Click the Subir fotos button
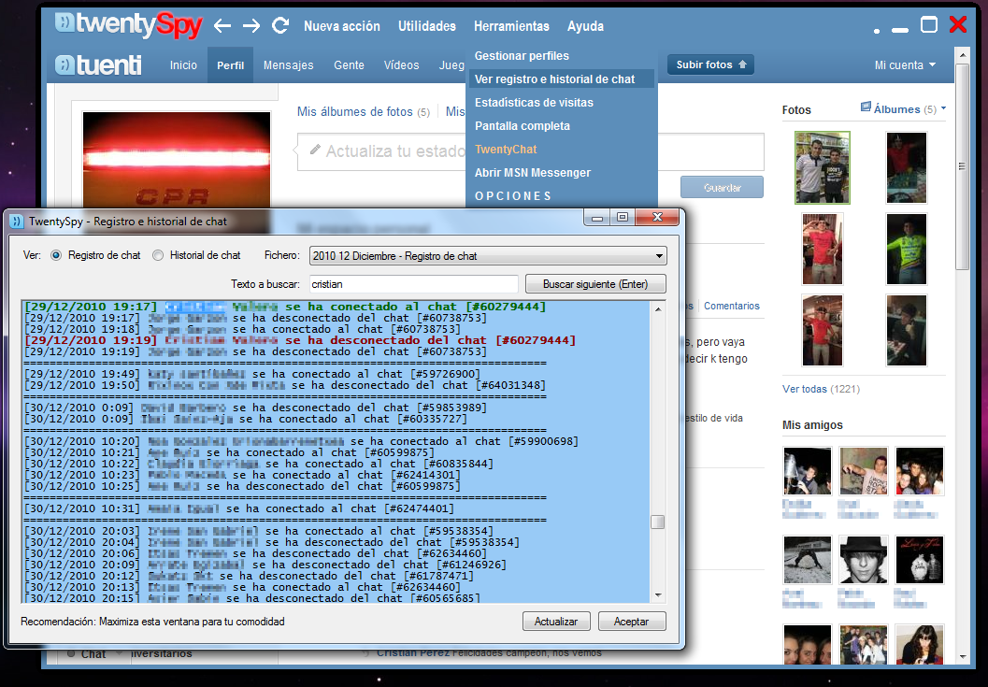The width and height of the screenshot is (988, 687). point(710,64)
